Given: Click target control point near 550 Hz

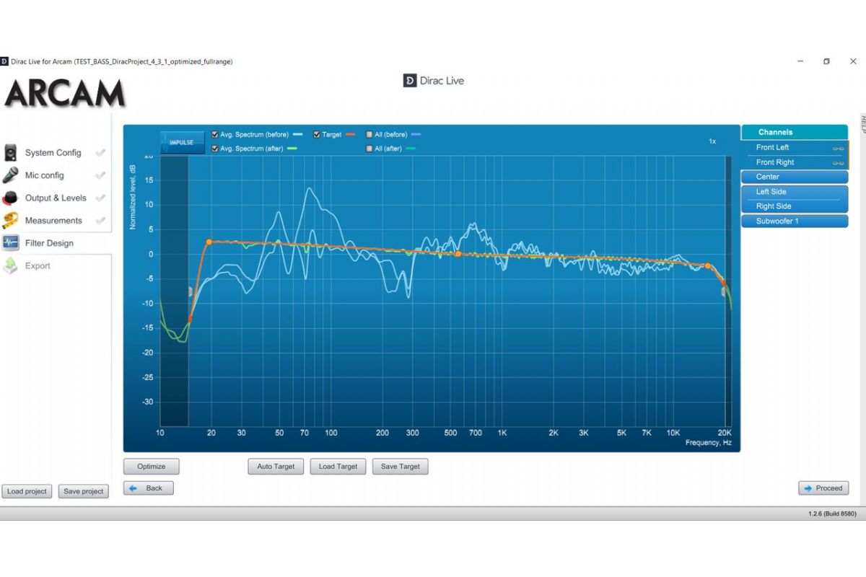Looking at the screenshot, I should 458,254.
